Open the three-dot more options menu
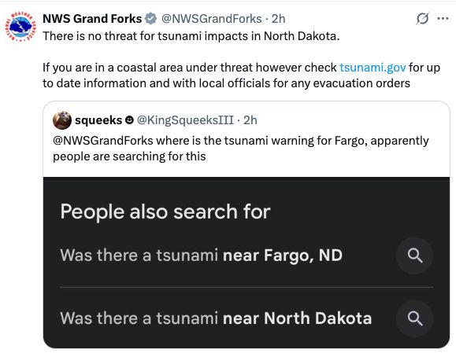 (x=443, y=19)
